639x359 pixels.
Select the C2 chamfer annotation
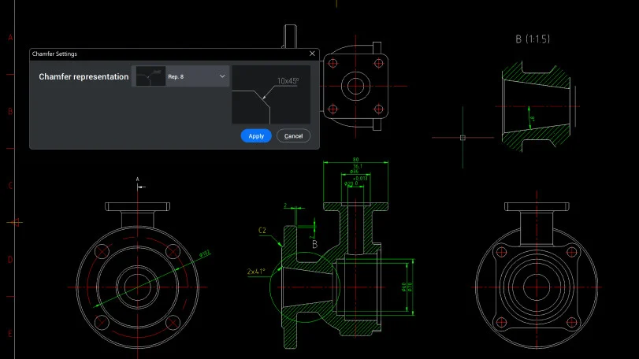coord(262,231)
